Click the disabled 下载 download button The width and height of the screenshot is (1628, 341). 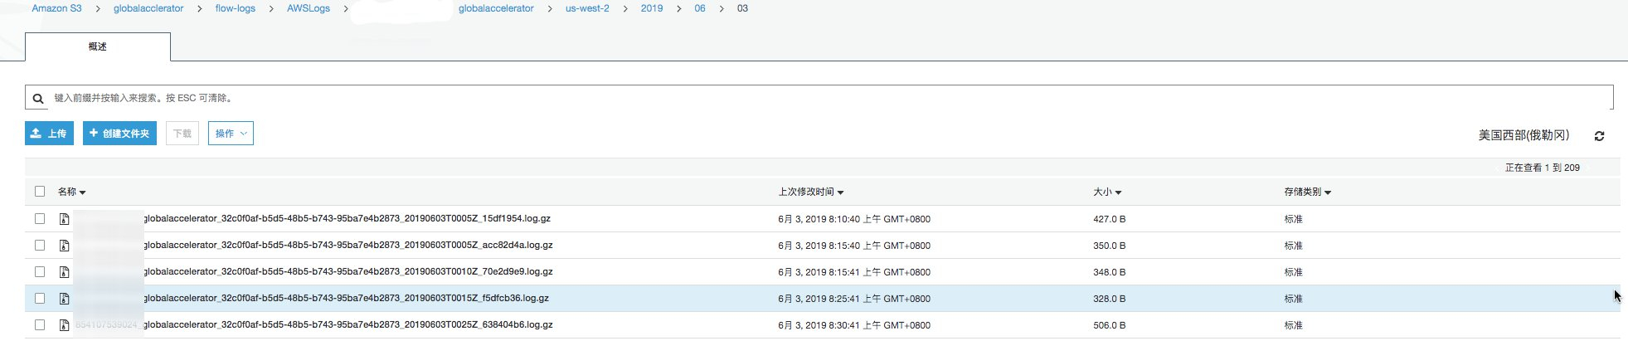click(x=182, y=134)
